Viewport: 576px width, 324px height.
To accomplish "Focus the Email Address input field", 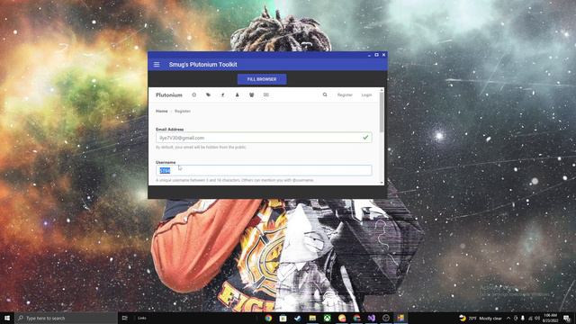I will [264, 138].
